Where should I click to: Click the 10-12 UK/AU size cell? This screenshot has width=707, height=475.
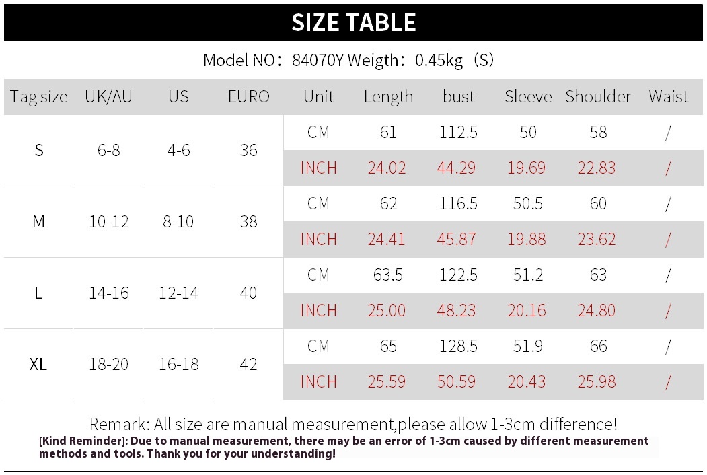109,221
